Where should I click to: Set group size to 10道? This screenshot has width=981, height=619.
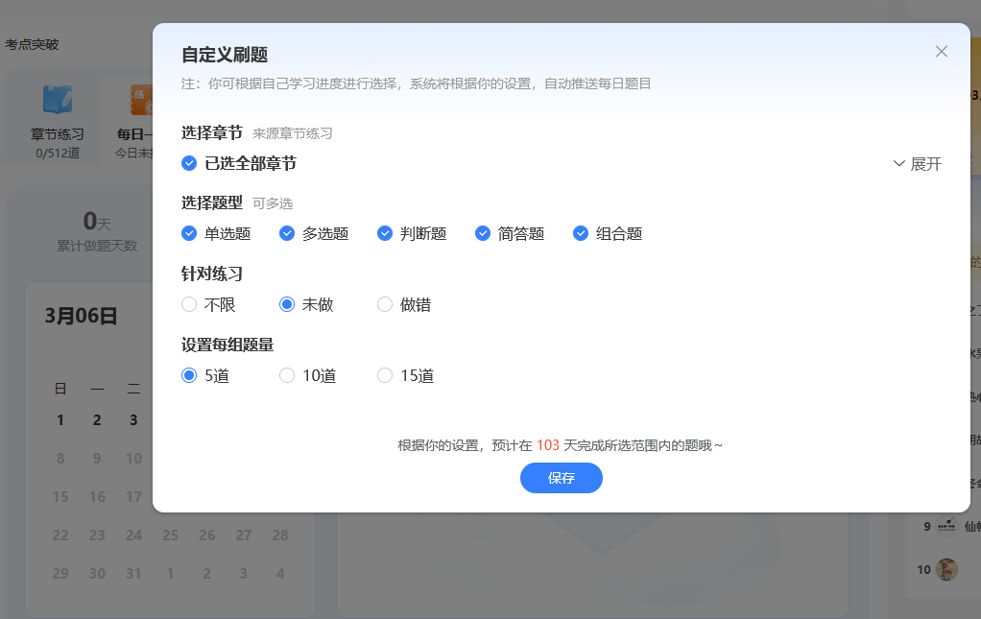[287, 375]
